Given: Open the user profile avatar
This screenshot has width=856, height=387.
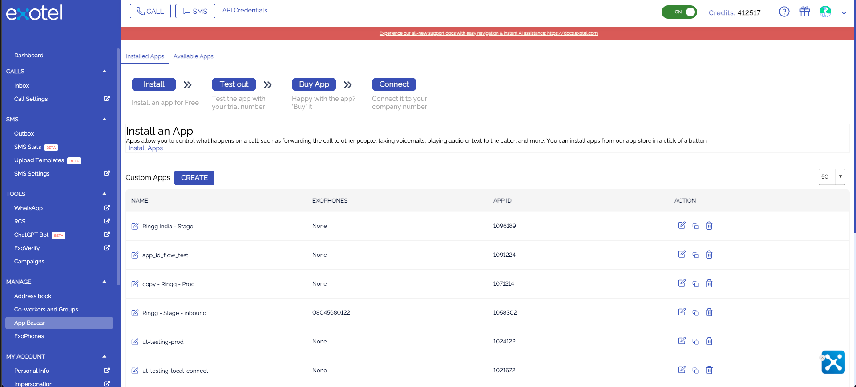Looking at the screenshot, I should pos(825,12).
